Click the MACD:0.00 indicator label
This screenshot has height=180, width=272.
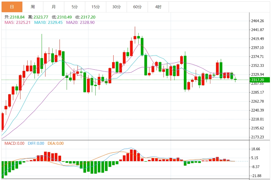pos(14,143)
